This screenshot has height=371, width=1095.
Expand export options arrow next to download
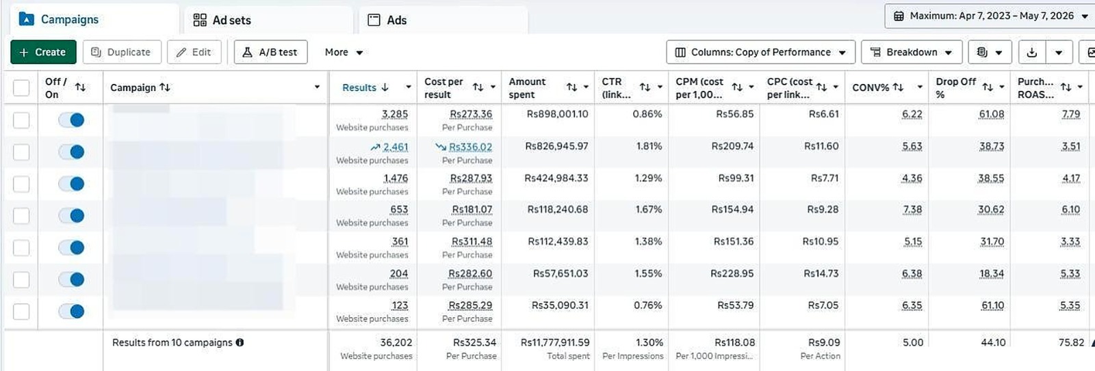pos(1059,52)
